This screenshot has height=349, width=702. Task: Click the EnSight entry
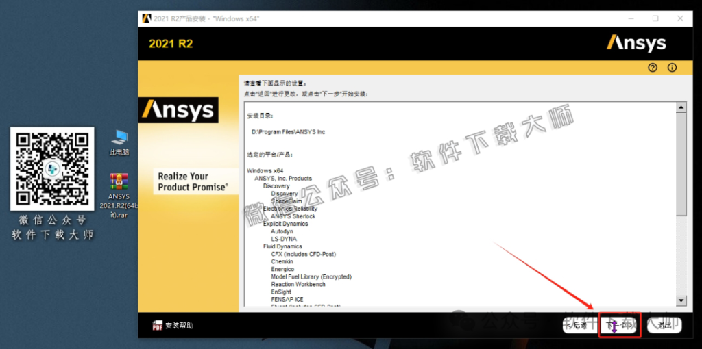point(281,292)
